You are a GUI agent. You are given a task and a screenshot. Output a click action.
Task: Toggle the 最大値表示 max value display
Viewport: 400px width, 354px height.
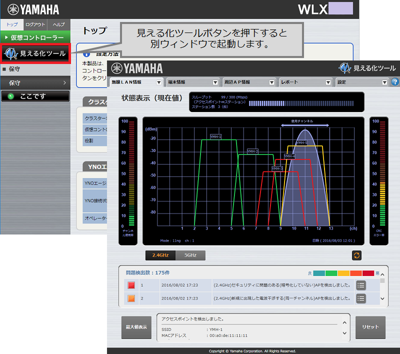point(136,327)
